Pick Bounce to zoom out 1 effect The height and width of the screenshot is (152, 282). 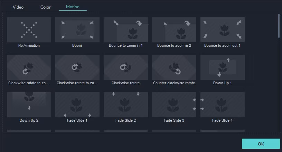[223, 30]
